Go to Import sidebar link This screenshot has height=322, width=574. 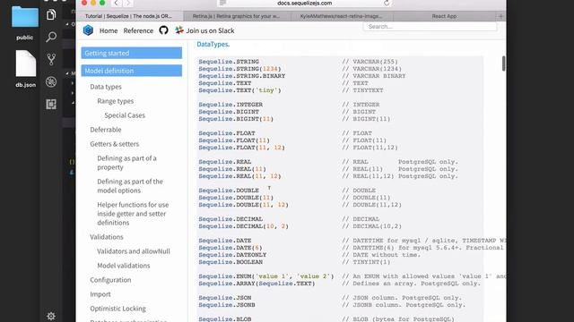pos(100,294)
